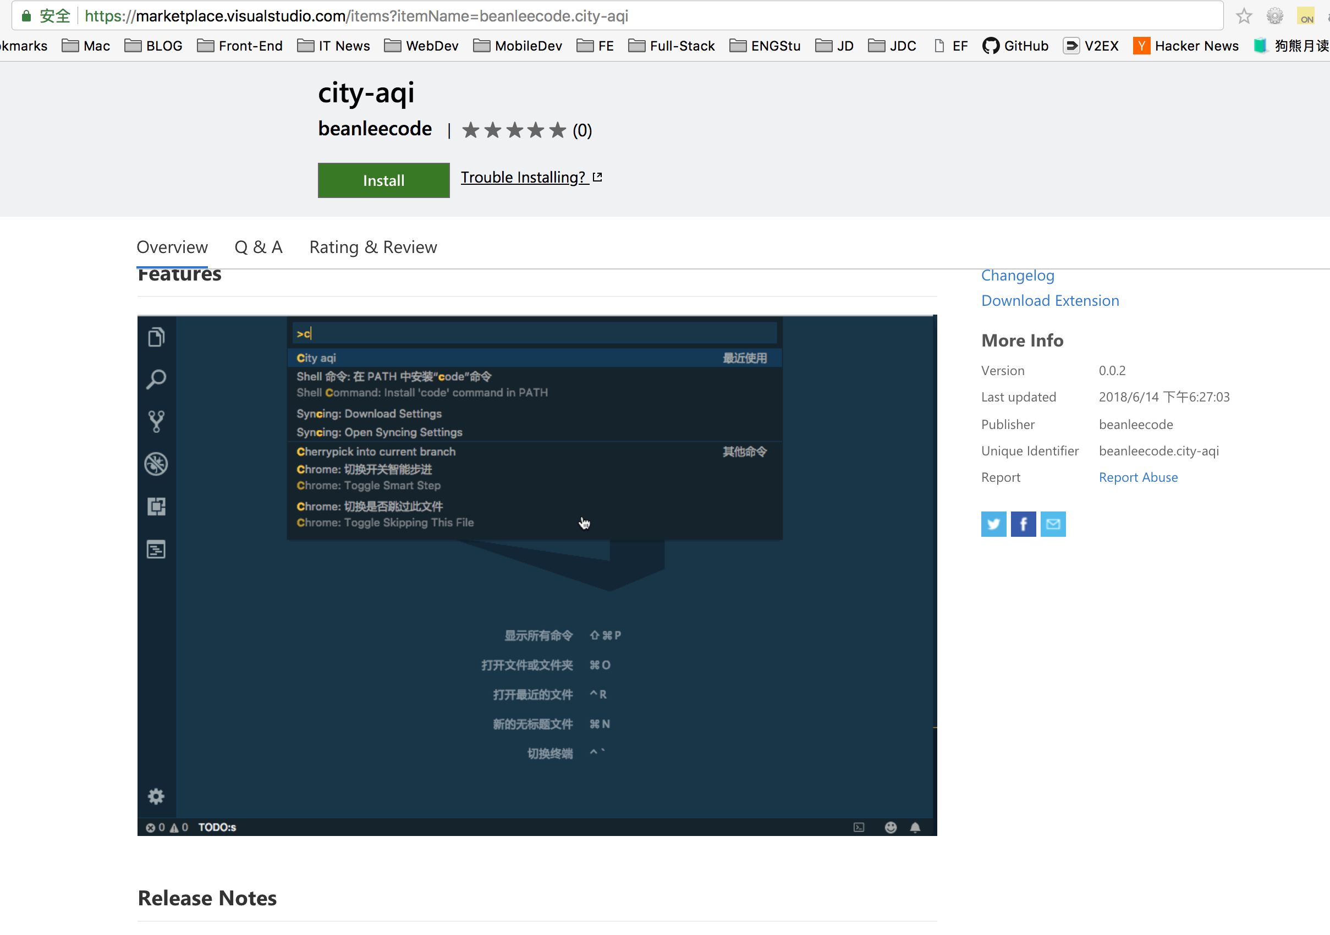Click command palette input field in screenshot
1330x935 pixels.
coord(534,333)
